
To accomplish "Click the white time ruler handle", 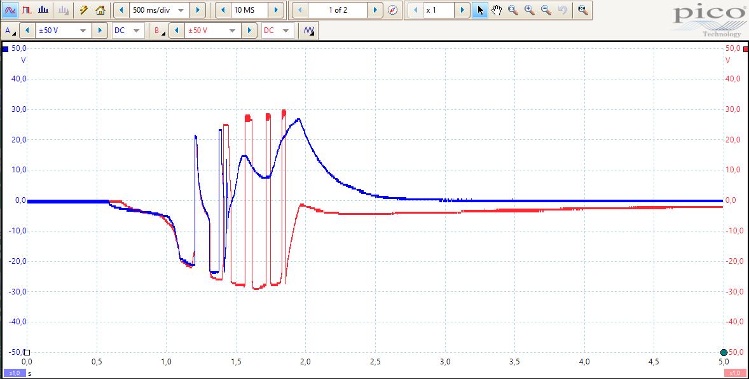I will [27, 353].
